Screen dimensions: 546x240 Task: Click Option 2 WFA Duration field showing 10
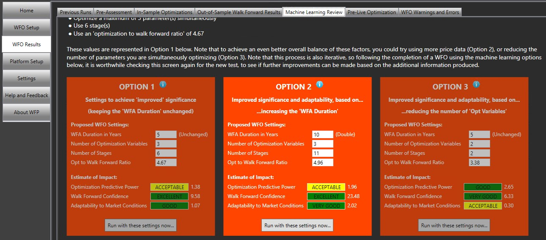[x=323, y=134]
